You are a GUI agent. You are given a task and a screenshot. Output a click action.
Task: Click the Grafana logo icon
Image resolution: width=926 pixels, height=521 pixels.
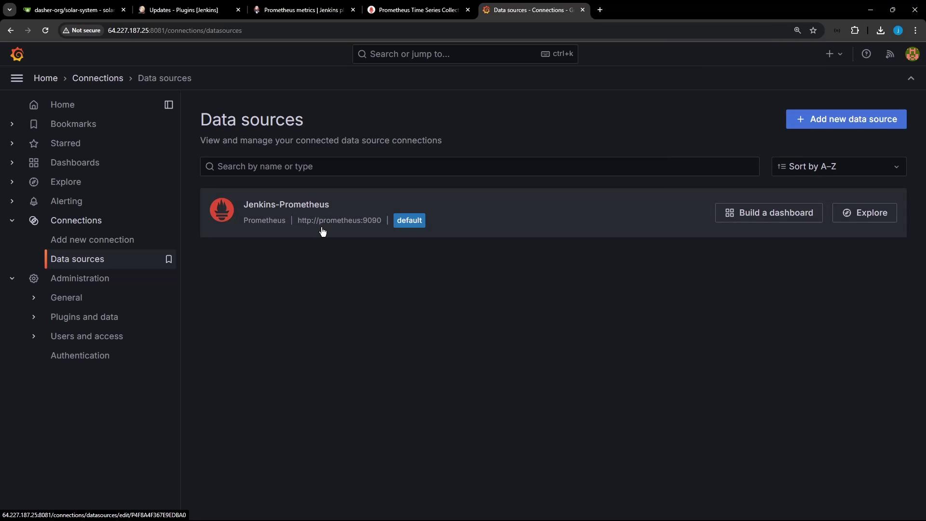(x=17, y=54)
